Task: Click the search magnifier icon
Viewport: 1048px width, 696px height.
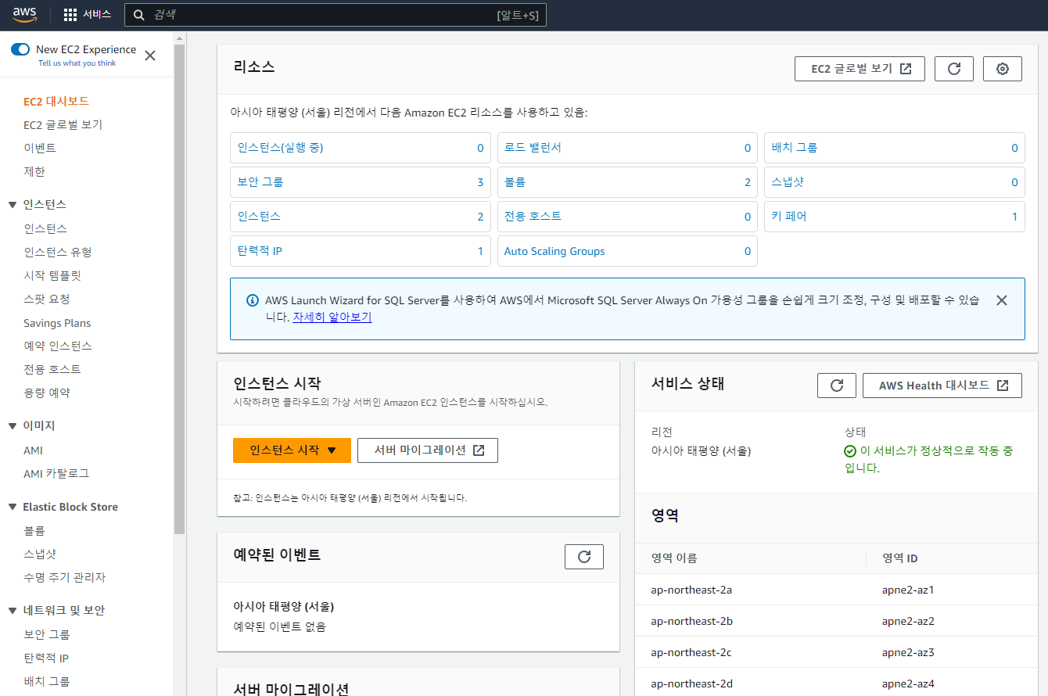Action: click(139, 15)
